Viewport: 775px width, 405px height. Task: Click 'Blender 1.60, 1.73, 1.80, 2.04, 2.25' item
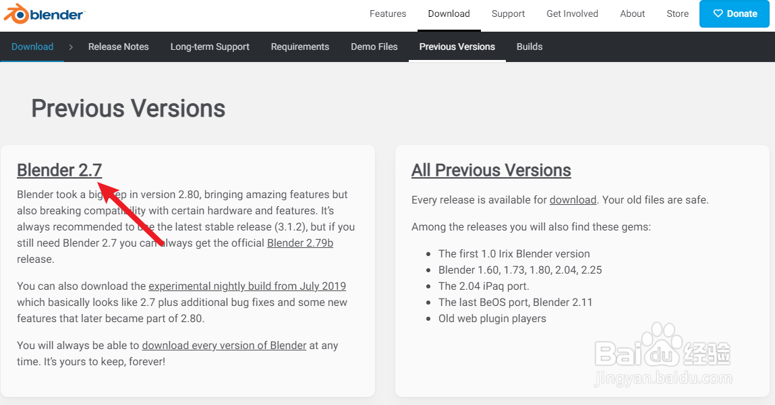(x=520, y=270)
